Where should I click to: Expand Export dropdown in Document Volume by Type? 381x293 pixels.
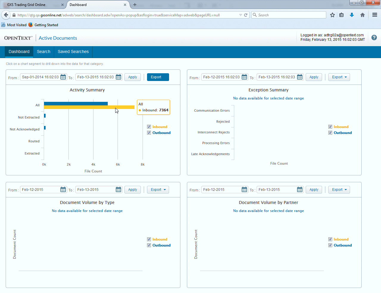158,190
